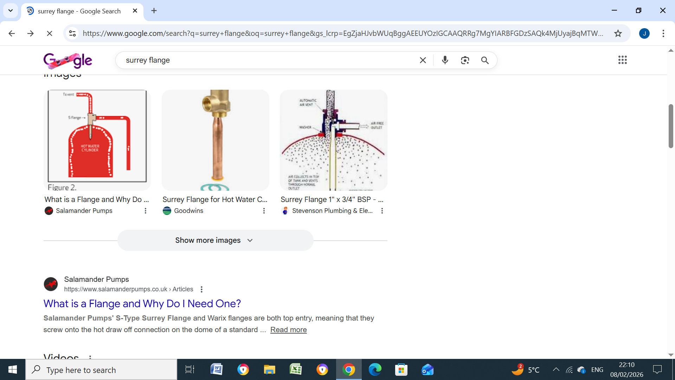675x380 pixels.
Task: Expand Show more images
Action: [215, 240]
